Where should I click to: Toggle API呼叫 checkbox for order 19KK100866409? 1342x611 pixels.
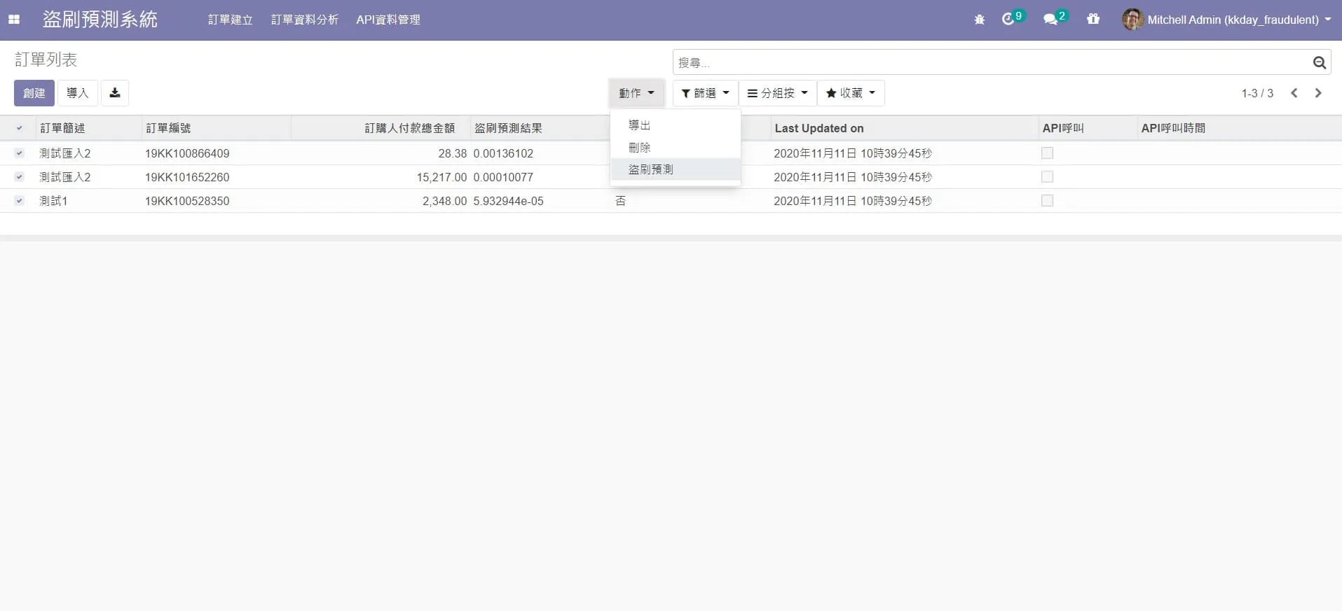[x=1047, y=153]
